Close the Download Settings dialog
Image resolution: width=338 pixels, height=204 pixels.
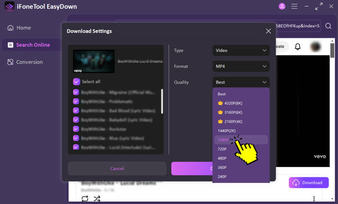tap(268, 31)
